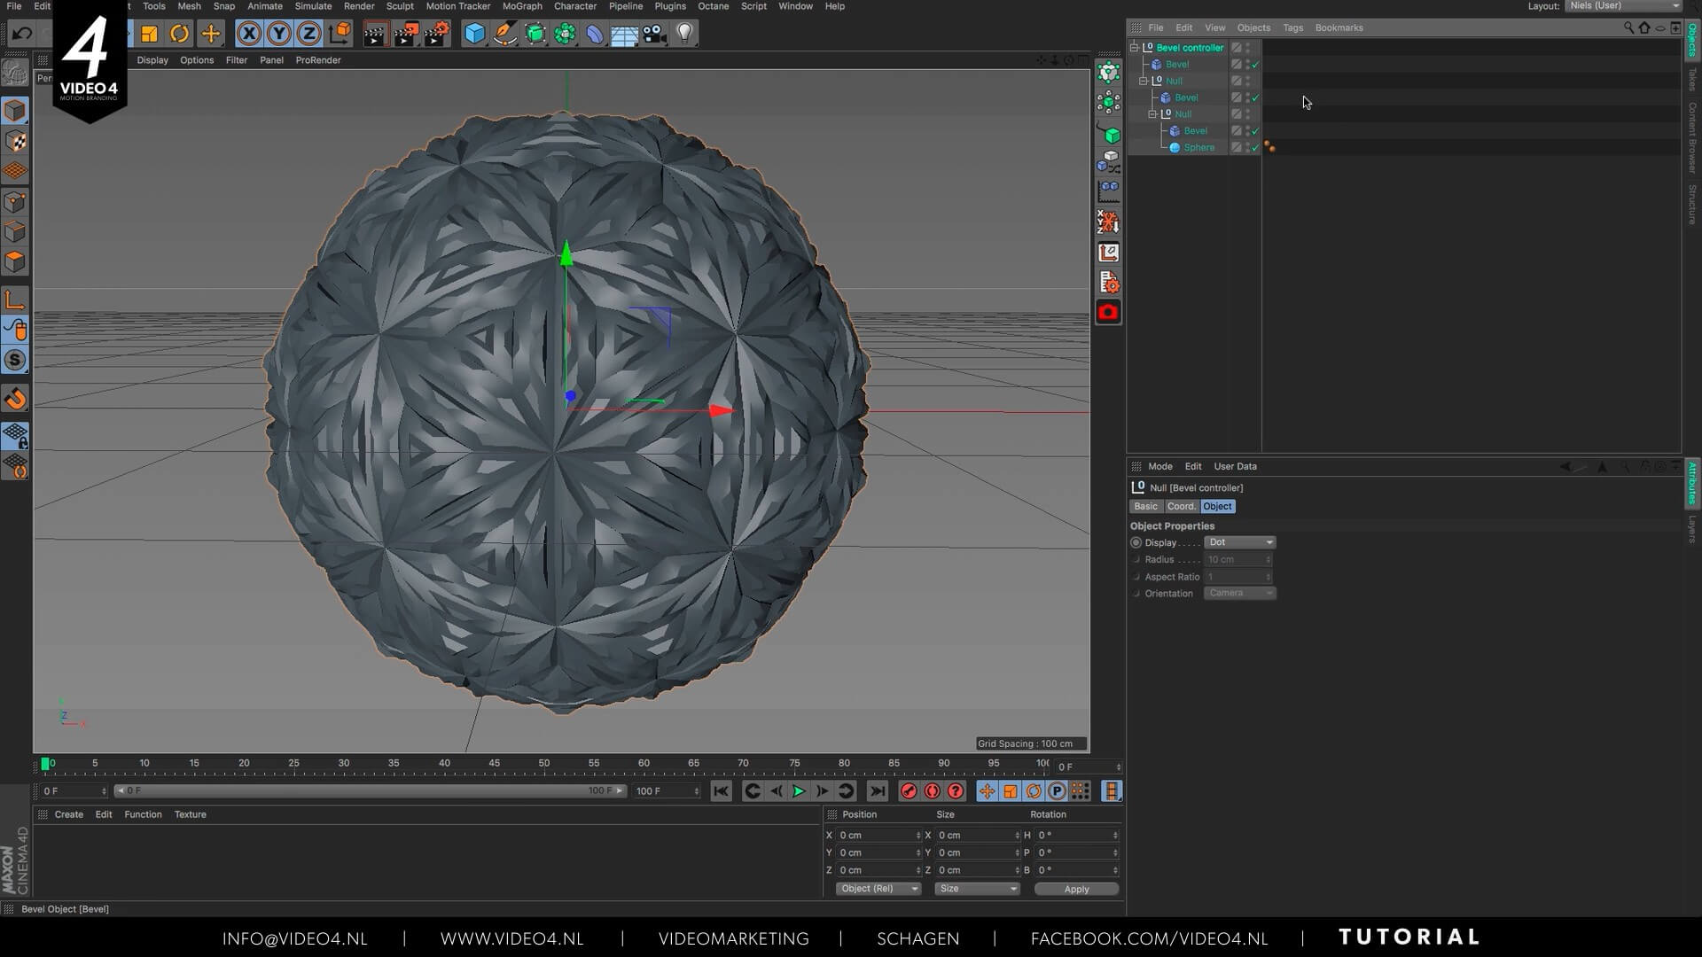Click the Light object bulb icon
Viewport: 1702px width, 957px height.
684,34
